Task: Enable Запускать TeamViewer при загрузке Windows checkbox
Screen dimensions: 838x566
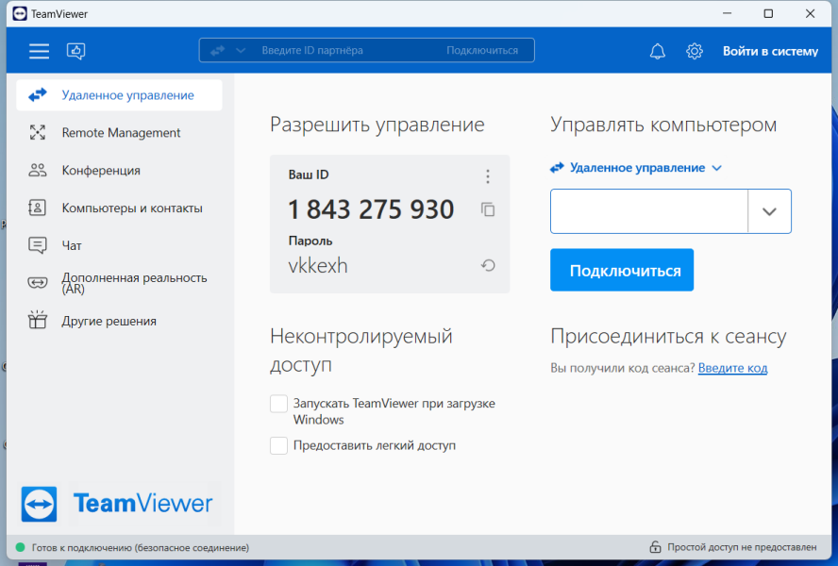Action: point(278,404)
